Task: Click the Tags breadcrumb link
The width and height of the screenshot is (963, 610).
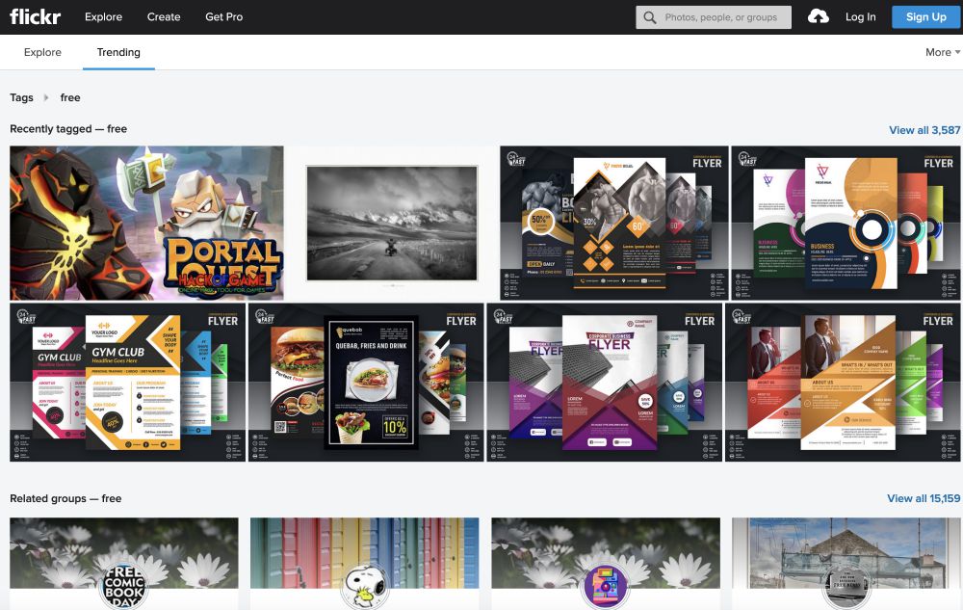Action: [x=21, y=97]
